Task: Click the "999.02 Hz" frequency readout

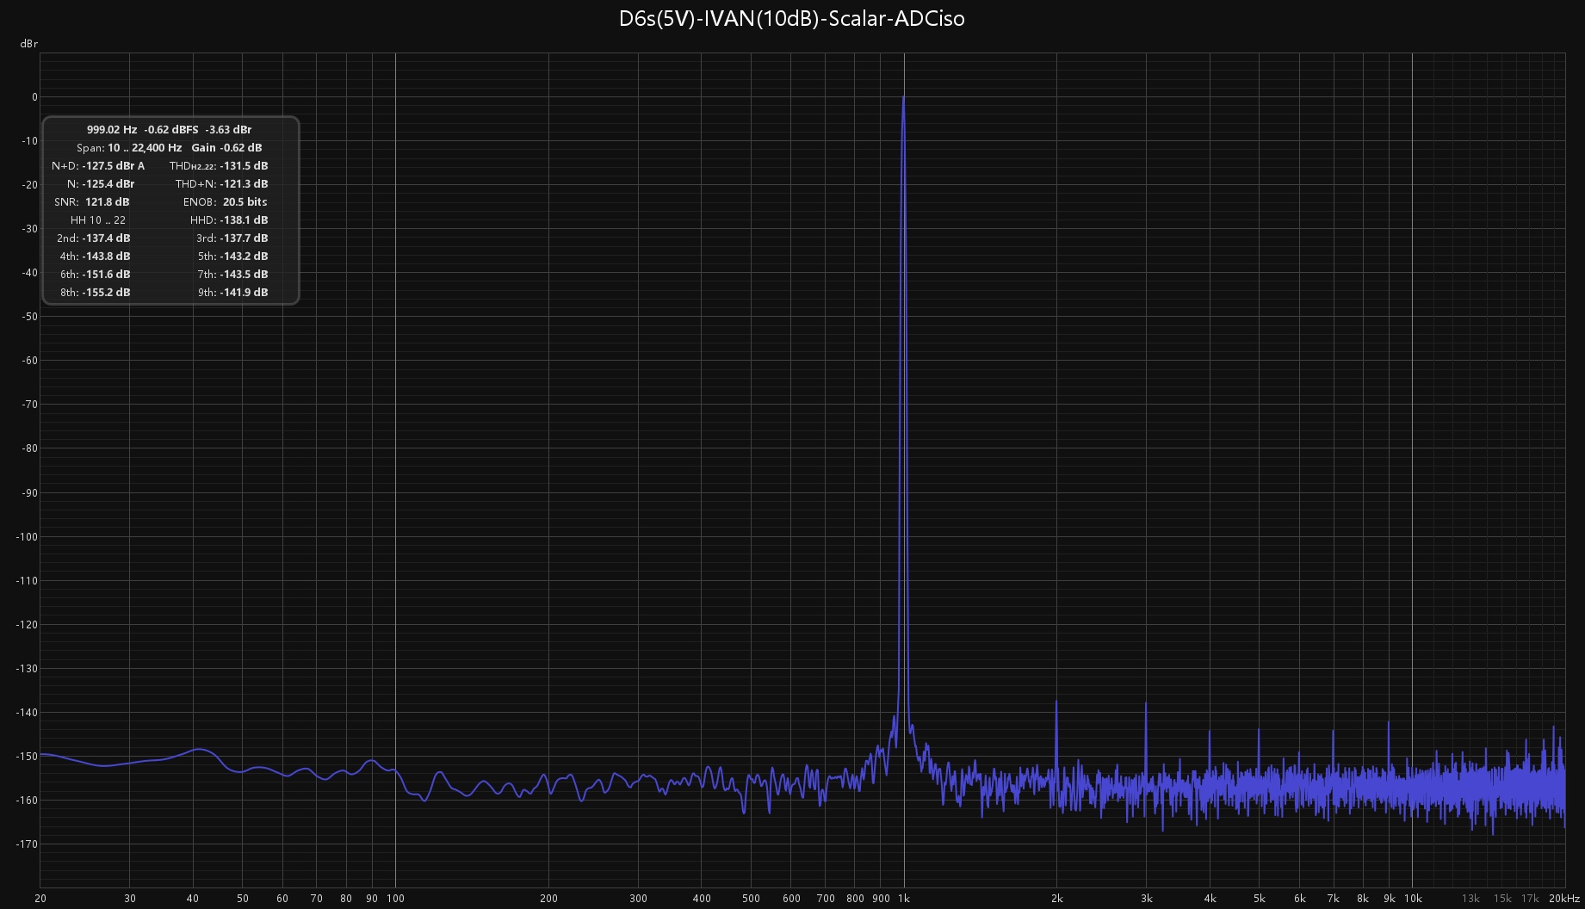Action: pos(112,129)
